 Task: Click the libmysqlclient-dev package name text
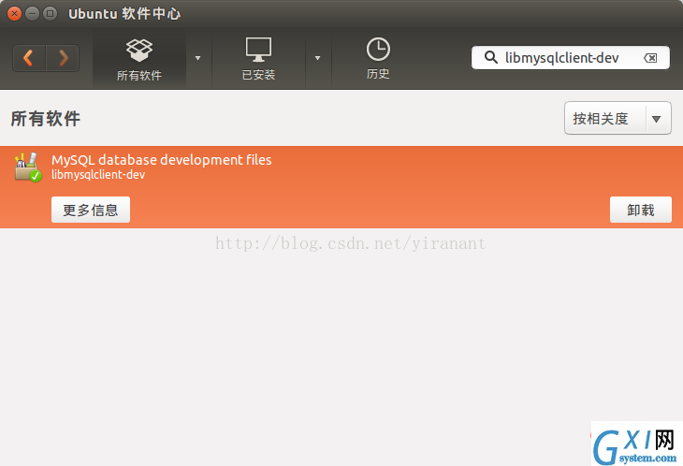point(98,175)
